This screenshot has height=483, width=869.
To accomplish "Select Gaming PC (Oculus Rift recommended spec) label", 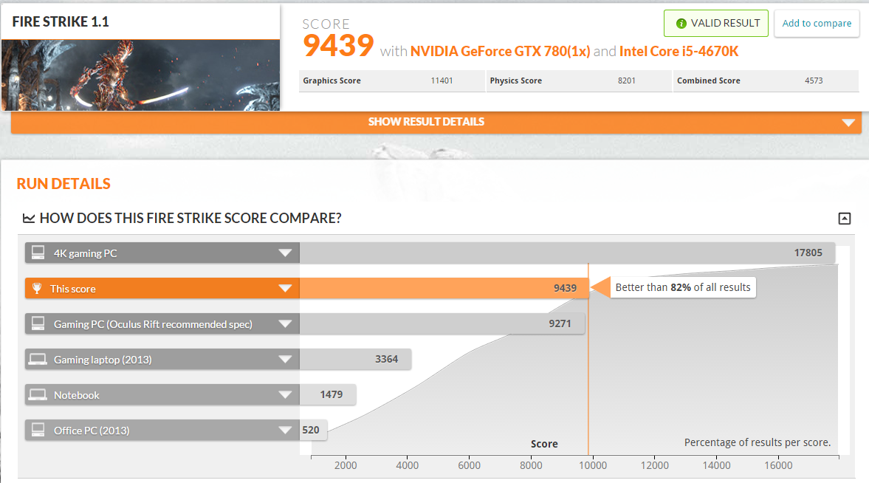I will point(153,324).
